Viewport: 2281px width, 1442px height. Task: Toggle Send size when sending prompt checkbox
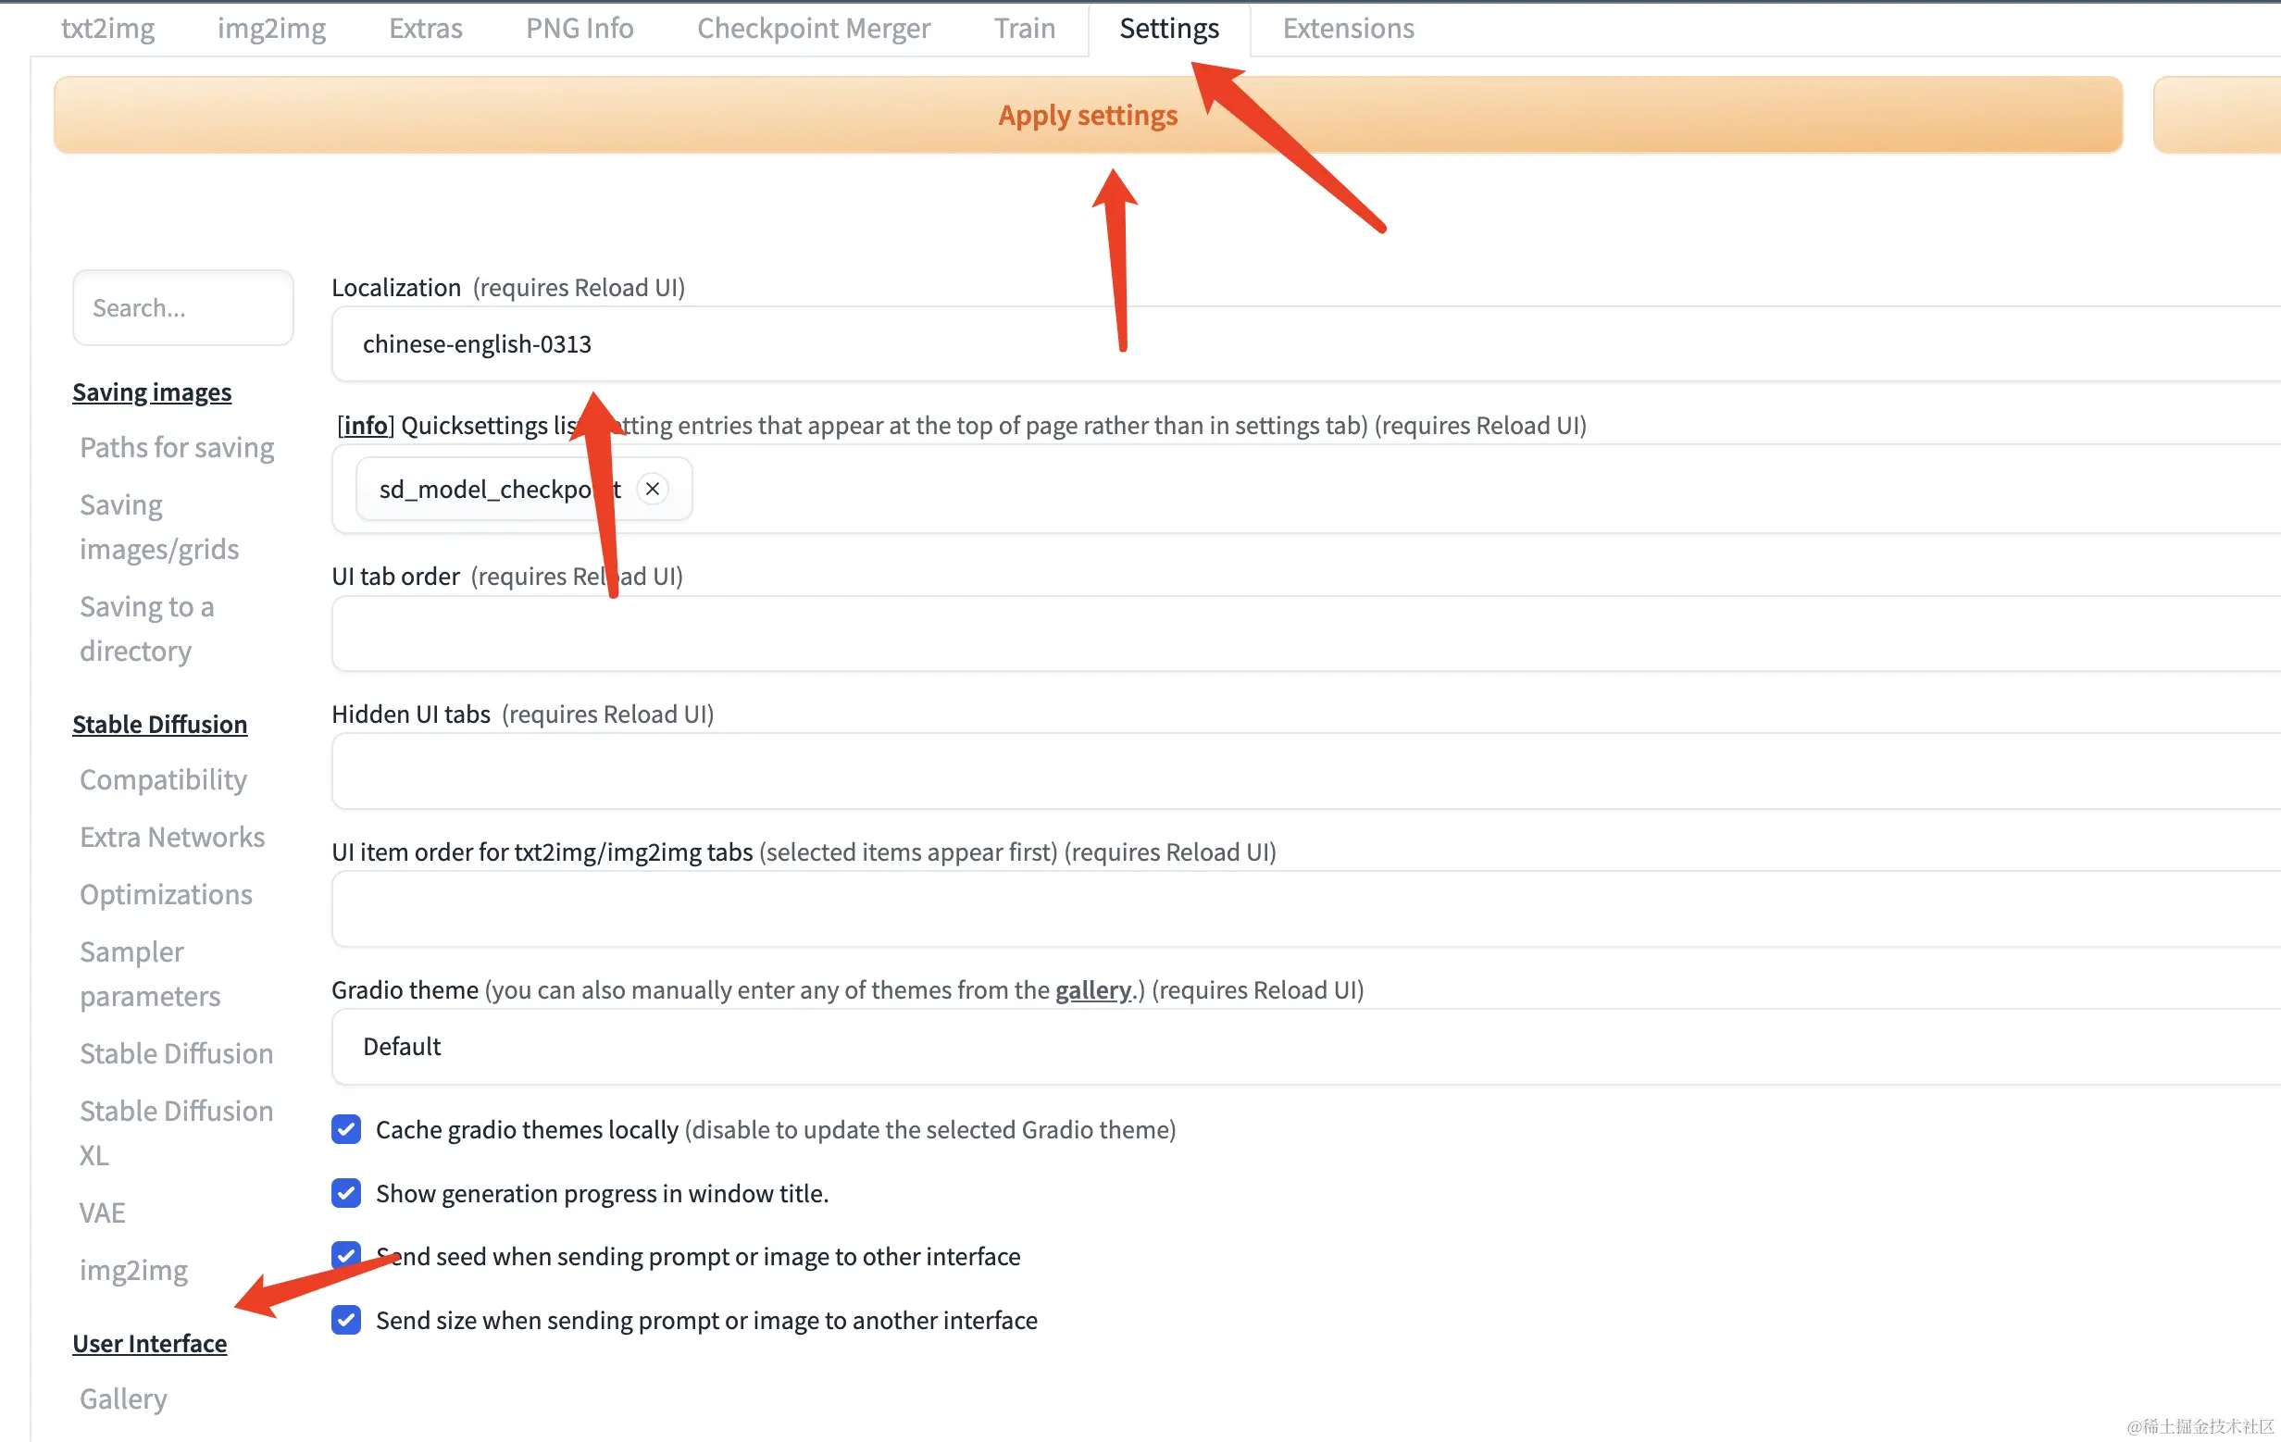point(345,1319)
